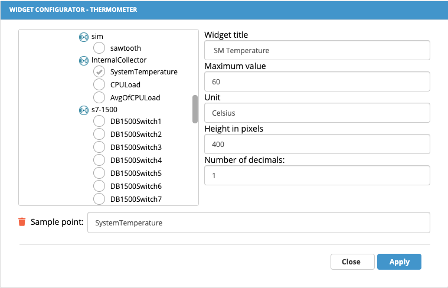448x288 pixels.
Task: Collapse the sim tree node label
Action: (97, 37)
